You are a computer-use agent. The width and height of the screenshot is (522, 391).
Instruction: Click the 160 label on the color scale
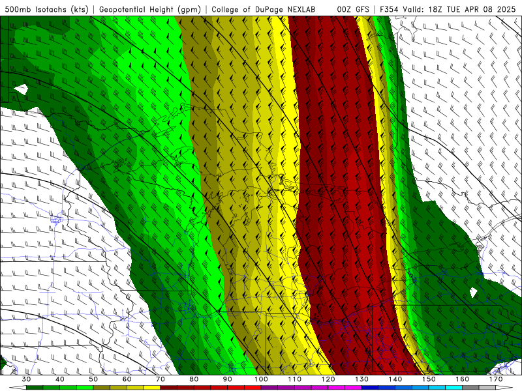tap(463, 379)
